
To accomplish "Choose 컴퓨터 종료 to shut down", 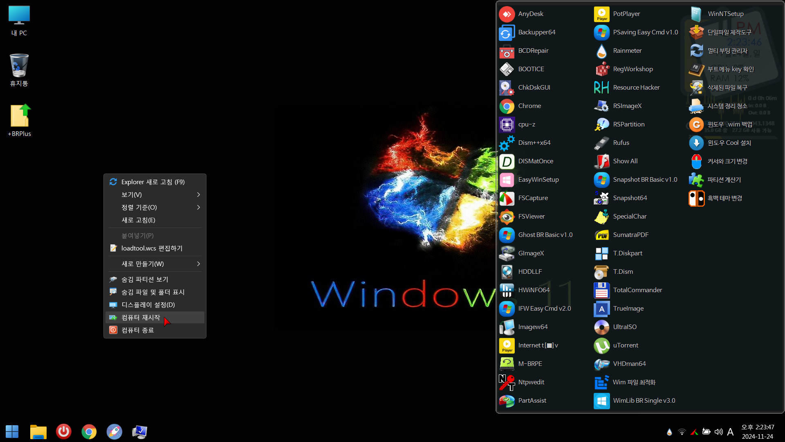I will click(155, 330).
